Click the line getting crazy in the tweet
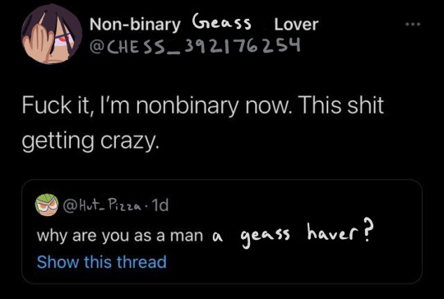Image resolution: width=444 pixels, height=299 pixels. [x=90, y=140]
